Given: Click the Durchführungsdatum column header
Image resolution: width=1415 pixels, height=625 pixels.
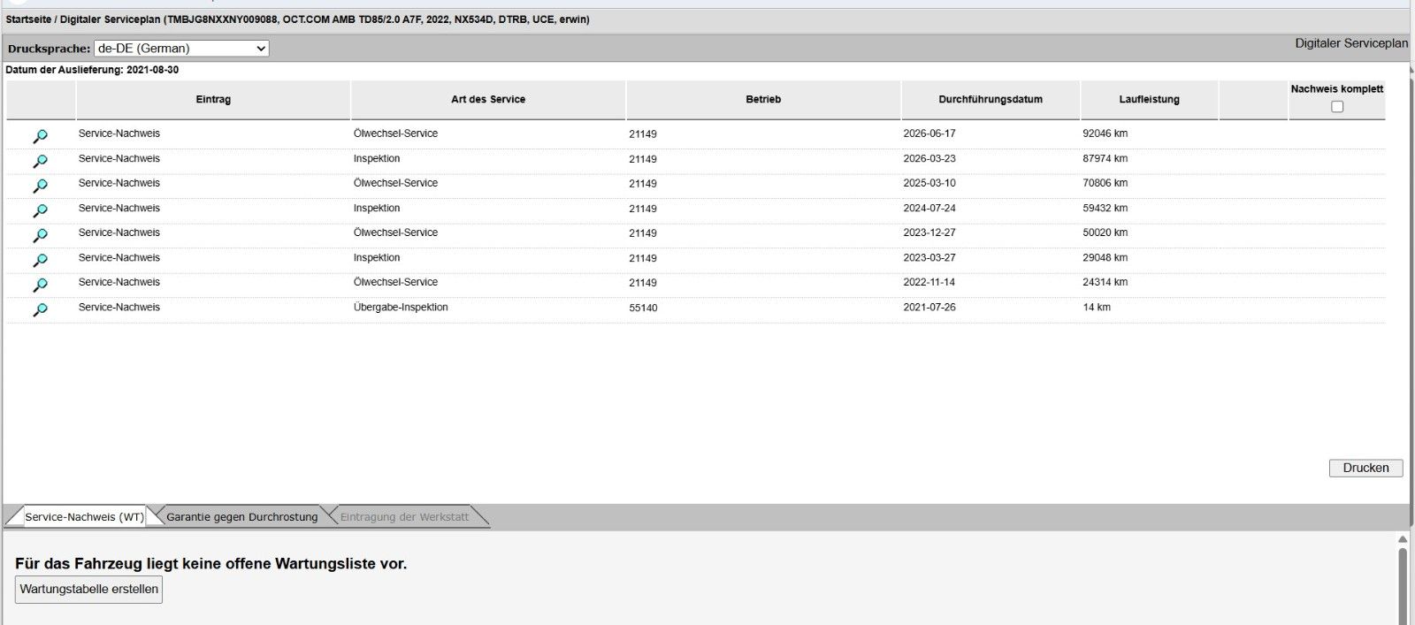Looking at the screenshot, I should [990, 99].
